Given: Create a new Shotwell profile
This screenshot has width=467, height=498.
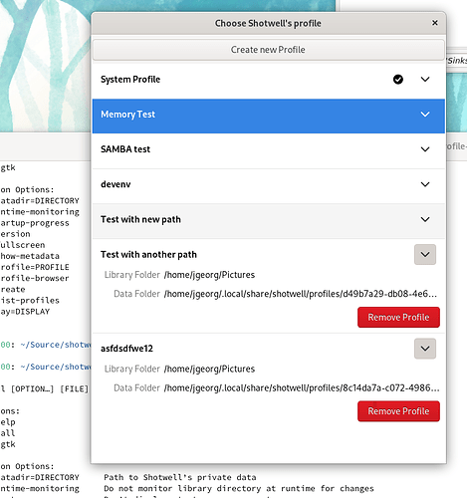Looking at the screenshot, I should click(x=268, y=50).
